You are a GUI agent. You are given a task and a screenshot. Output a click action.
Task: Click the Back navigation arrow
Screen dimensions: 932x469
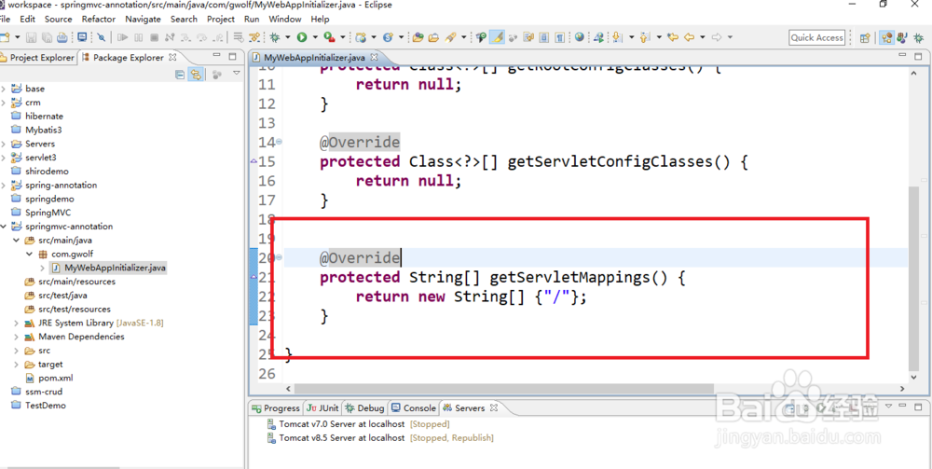point(689,37)
